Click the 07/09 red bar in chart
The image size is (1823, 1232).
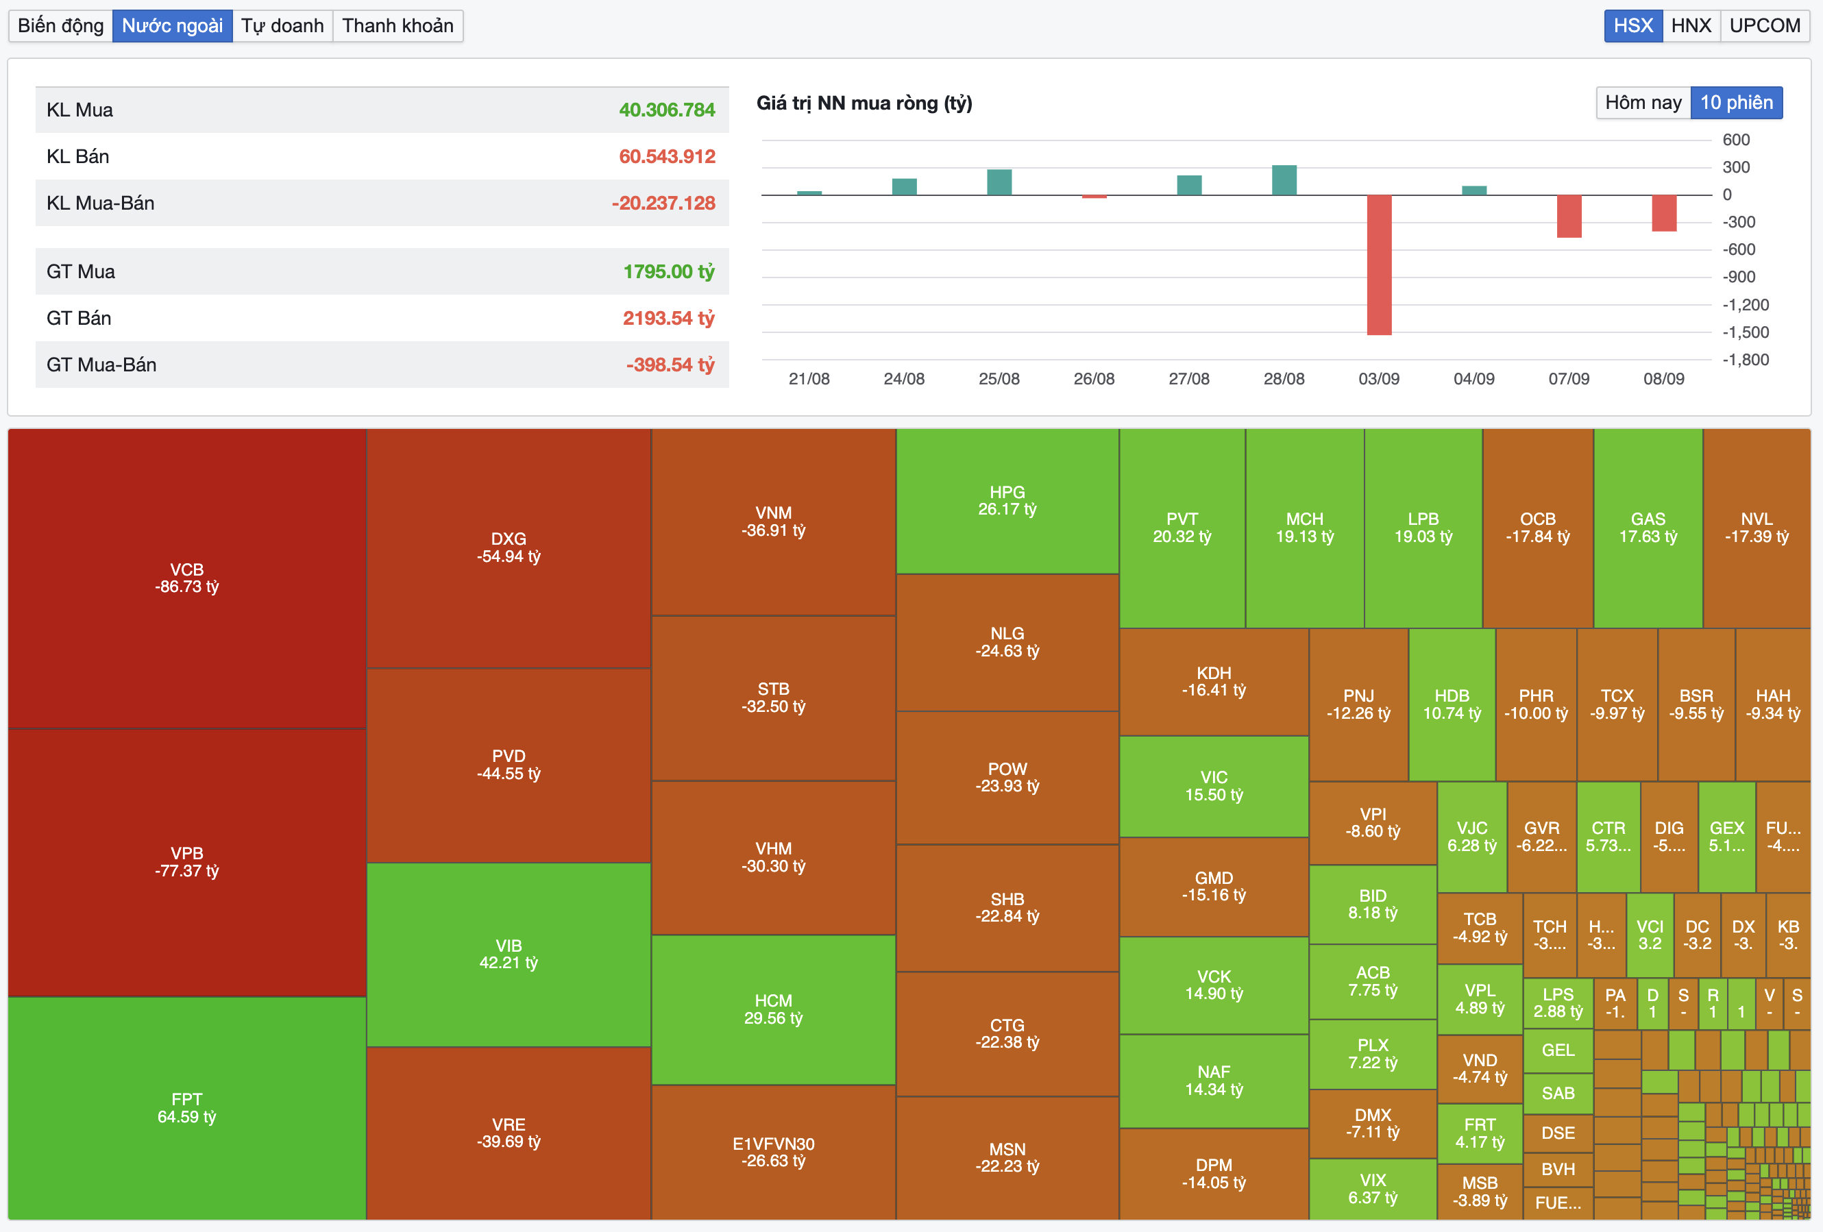1569,217
